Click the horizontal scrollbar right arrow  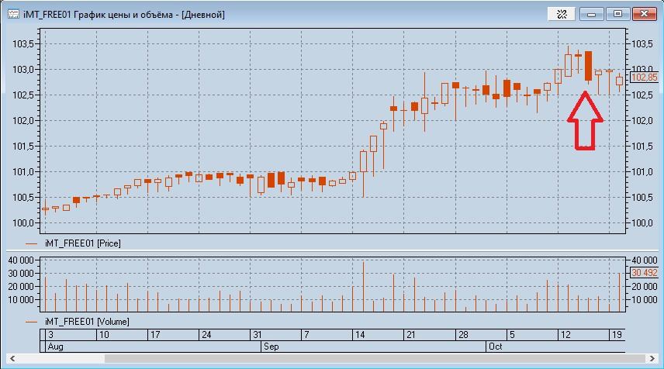(652, 358)
